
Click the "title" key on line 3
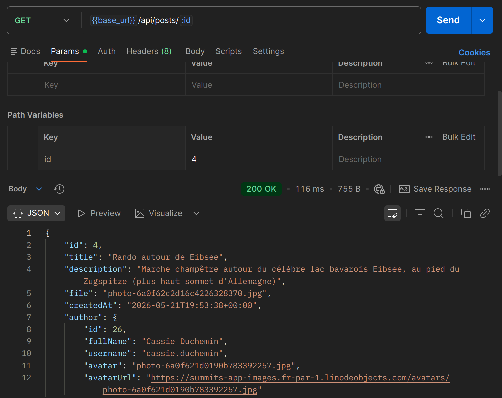click(x=81, y=257)
